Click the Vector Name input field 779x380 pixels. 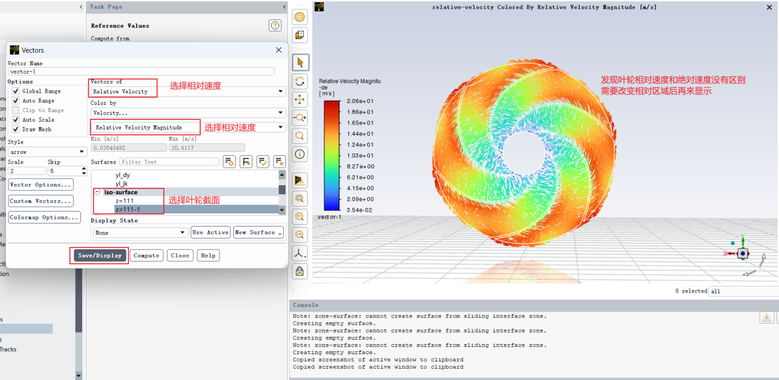click(x=141, y=71)
